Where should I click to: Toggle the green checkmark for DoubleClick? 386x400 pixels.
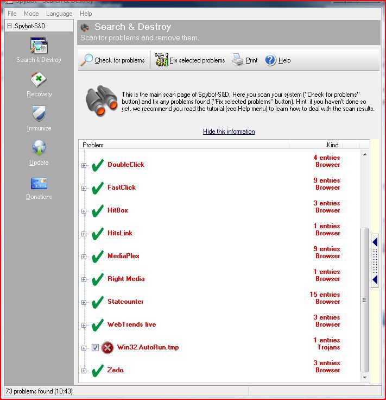(x=98, y=165)
